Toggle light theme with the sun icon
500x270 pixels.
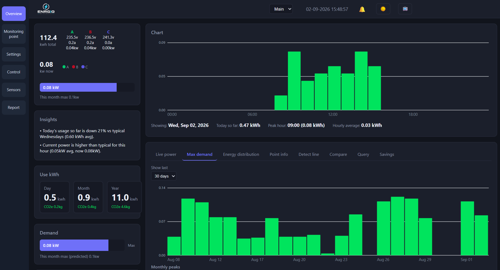click(x=383, y=9)
